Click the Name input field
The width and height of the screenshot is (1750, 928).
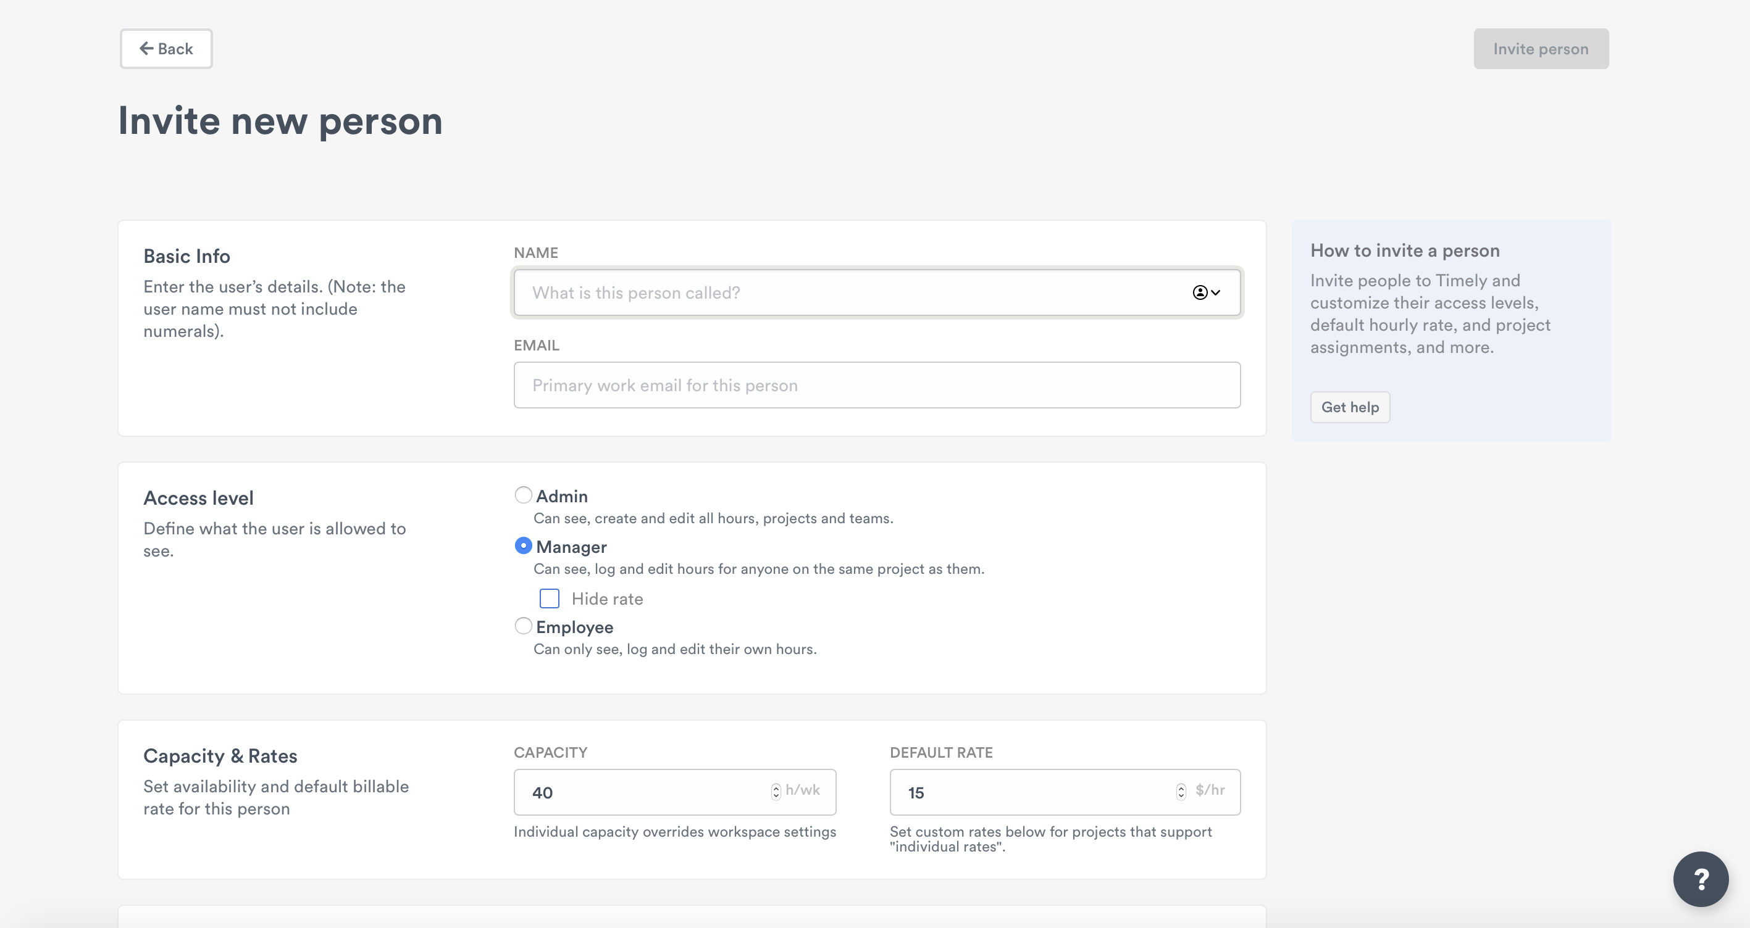coord(815,292)
